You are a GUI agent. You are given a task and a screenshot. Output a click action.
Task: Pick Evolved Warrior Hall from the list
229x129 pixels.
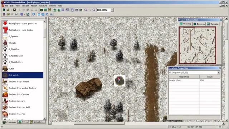[x=23, y=107]
